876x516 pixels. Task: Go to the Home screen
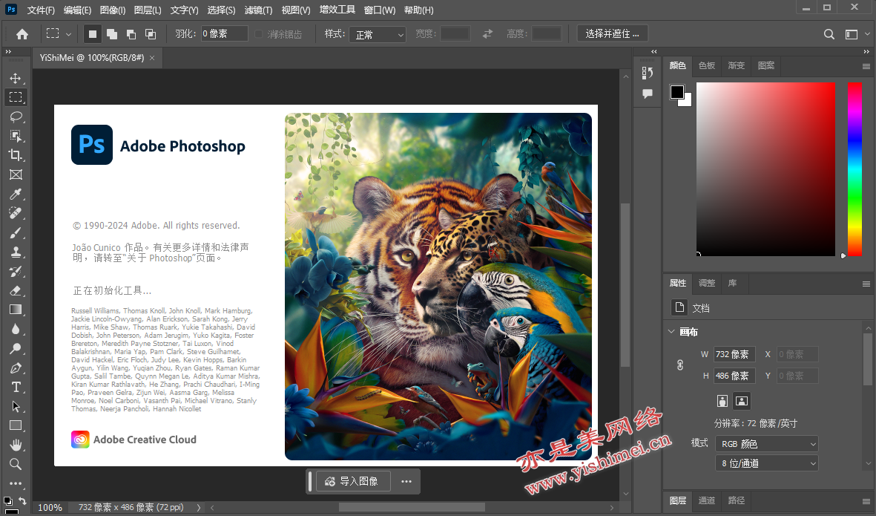coord(22,34)
